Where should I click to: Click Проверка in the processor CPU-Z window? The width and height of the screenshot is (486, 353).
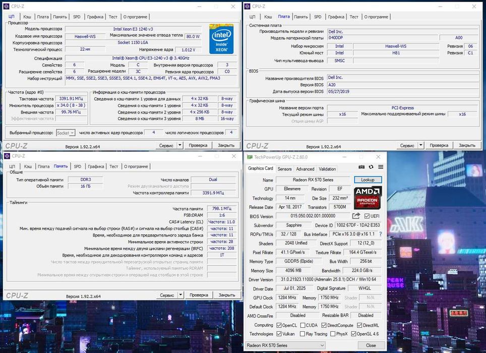[198, 145]
